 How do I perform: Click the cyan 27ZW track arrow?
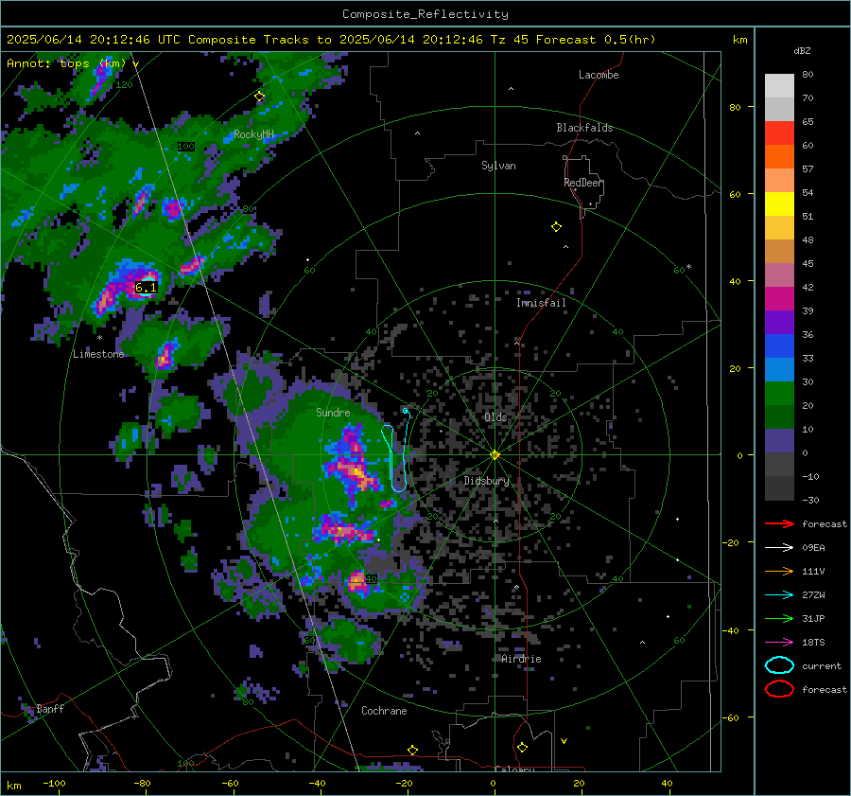pyautogui.click(x=779, y=595)
